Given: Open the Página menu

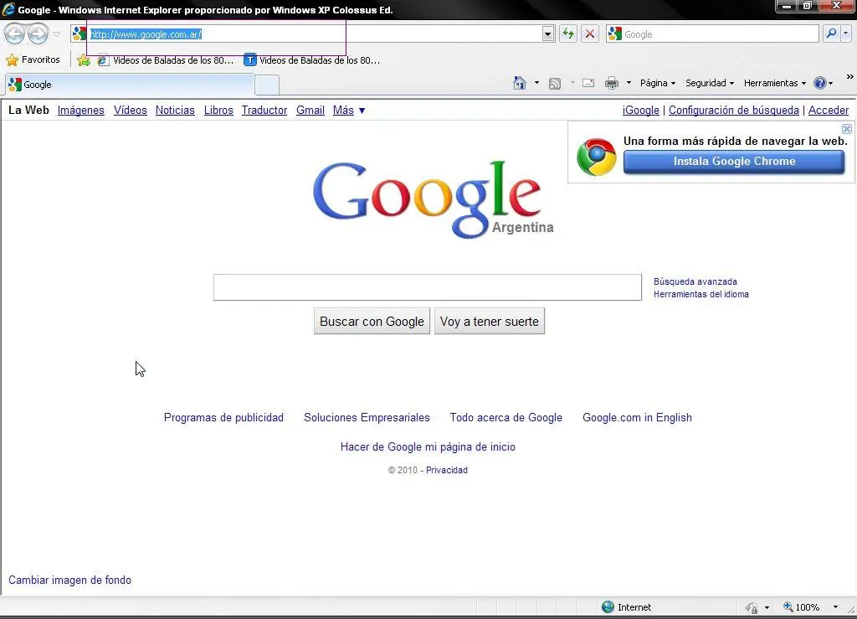Looking at the screenshot, I should (658, 83).
